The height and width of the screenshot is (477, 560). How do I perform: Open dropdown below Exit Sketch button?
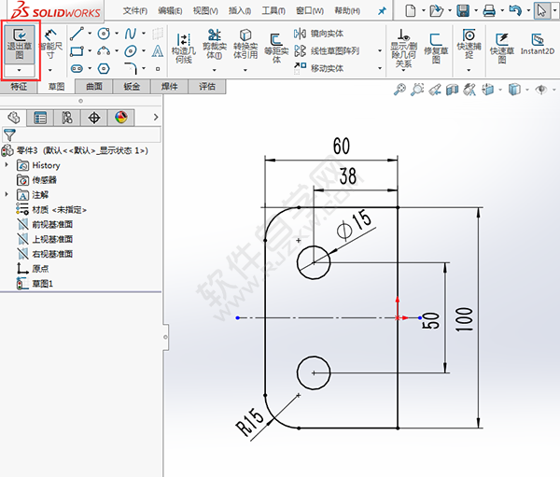coord(20,70)
